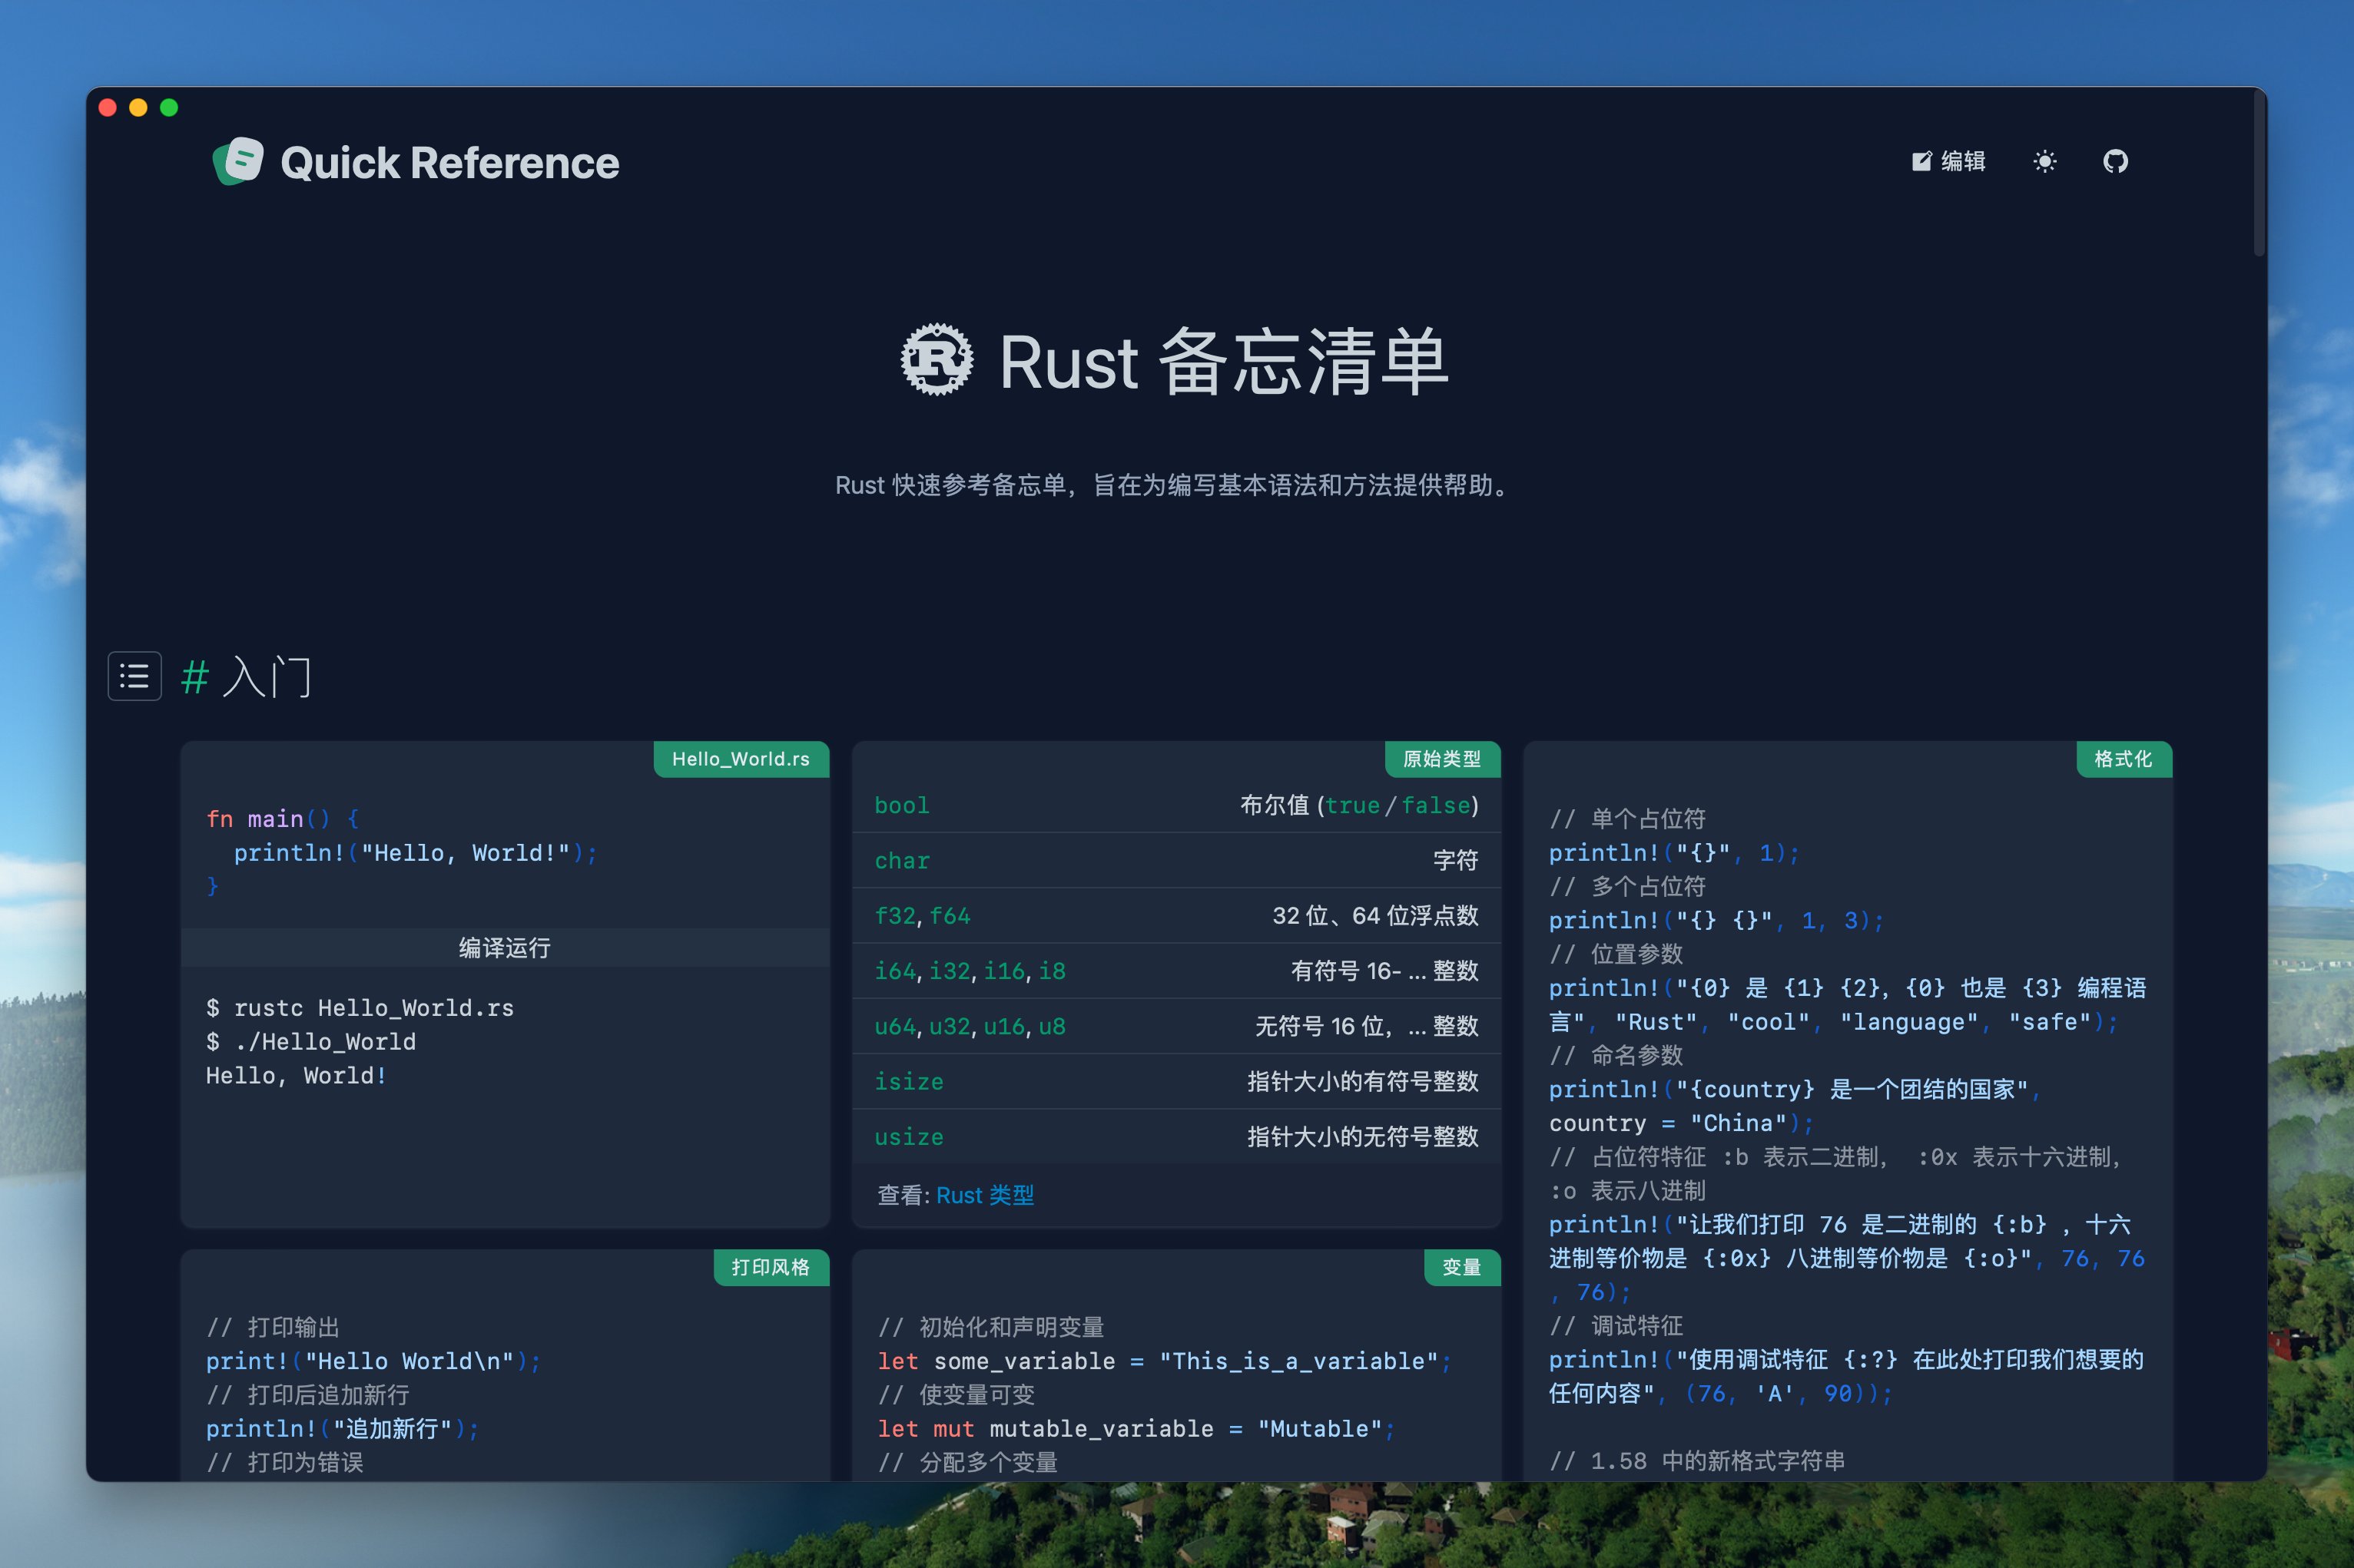Viewport: 2354px width, 1568px height.
Task: Click the println!("{}", 1) code line
Action: (x=1675, y=853)
